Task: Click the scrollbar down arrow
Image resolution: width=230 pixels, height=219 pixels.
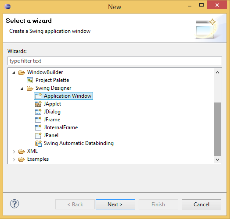Action: pyautogui.click(x=218, y=160)
